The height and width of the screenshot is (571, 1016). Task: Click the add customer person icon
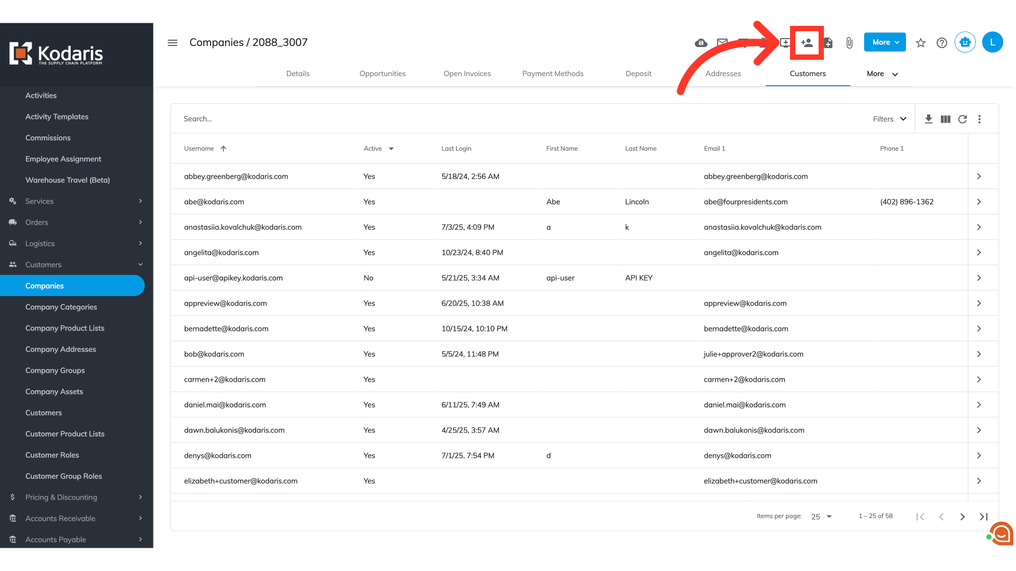(806, 43)
